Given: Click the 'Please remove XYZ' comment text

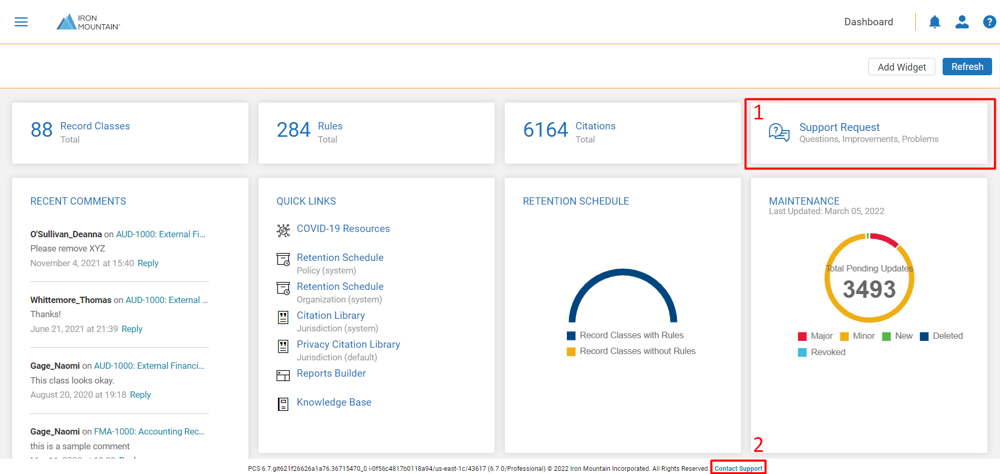Looking at the screenshot, I should pyautogui.click(x=68, y=248).
